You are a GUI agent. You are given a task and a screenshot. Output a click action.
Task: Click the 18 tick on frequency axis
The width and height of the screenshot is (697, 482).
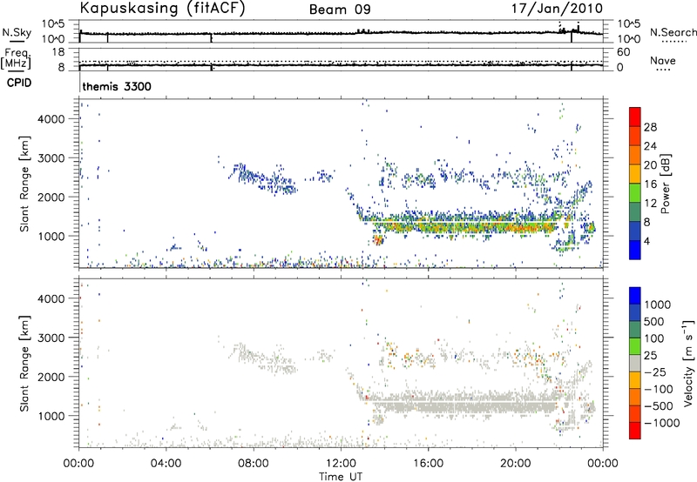pyautogui.click(x=58, y=52)
